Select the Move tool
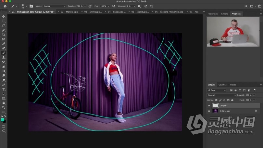This screenshot has width=263, height=148. (4, 17)
